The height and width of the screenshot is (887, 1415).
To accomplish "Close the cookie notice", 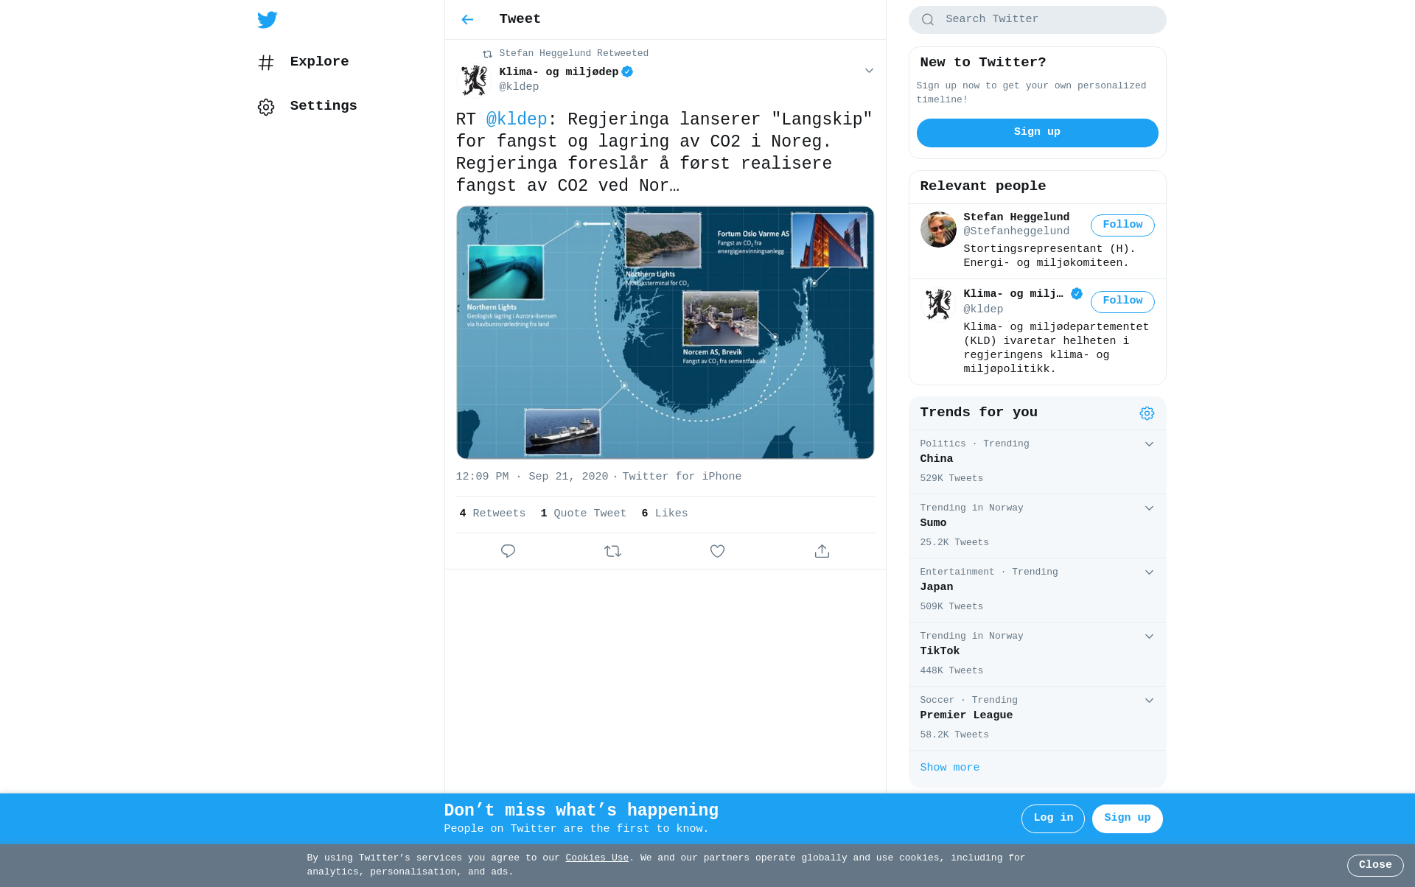I will (1375, 865).
